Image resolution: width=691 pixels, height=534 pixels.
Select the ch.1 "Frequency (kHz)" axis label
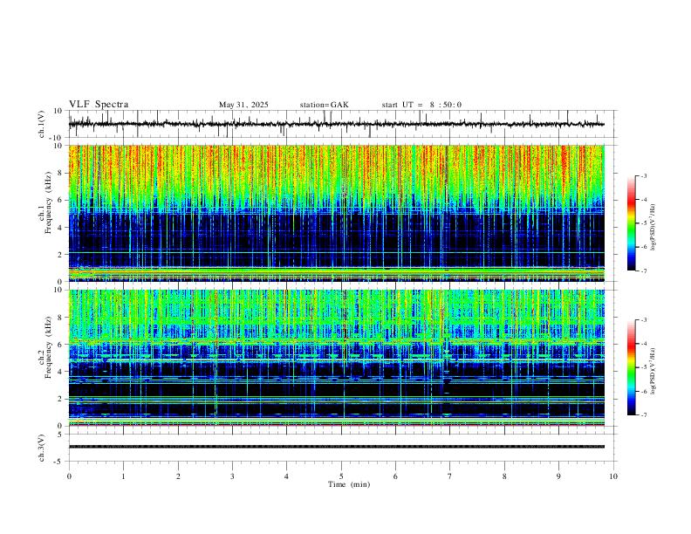49,202
